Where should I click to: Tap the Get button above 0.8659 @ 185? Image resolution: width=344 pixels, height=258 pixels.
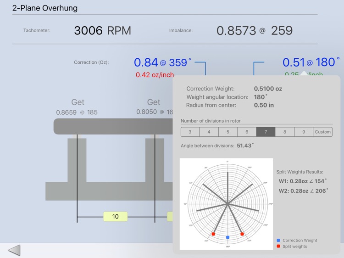coord(78,102)
